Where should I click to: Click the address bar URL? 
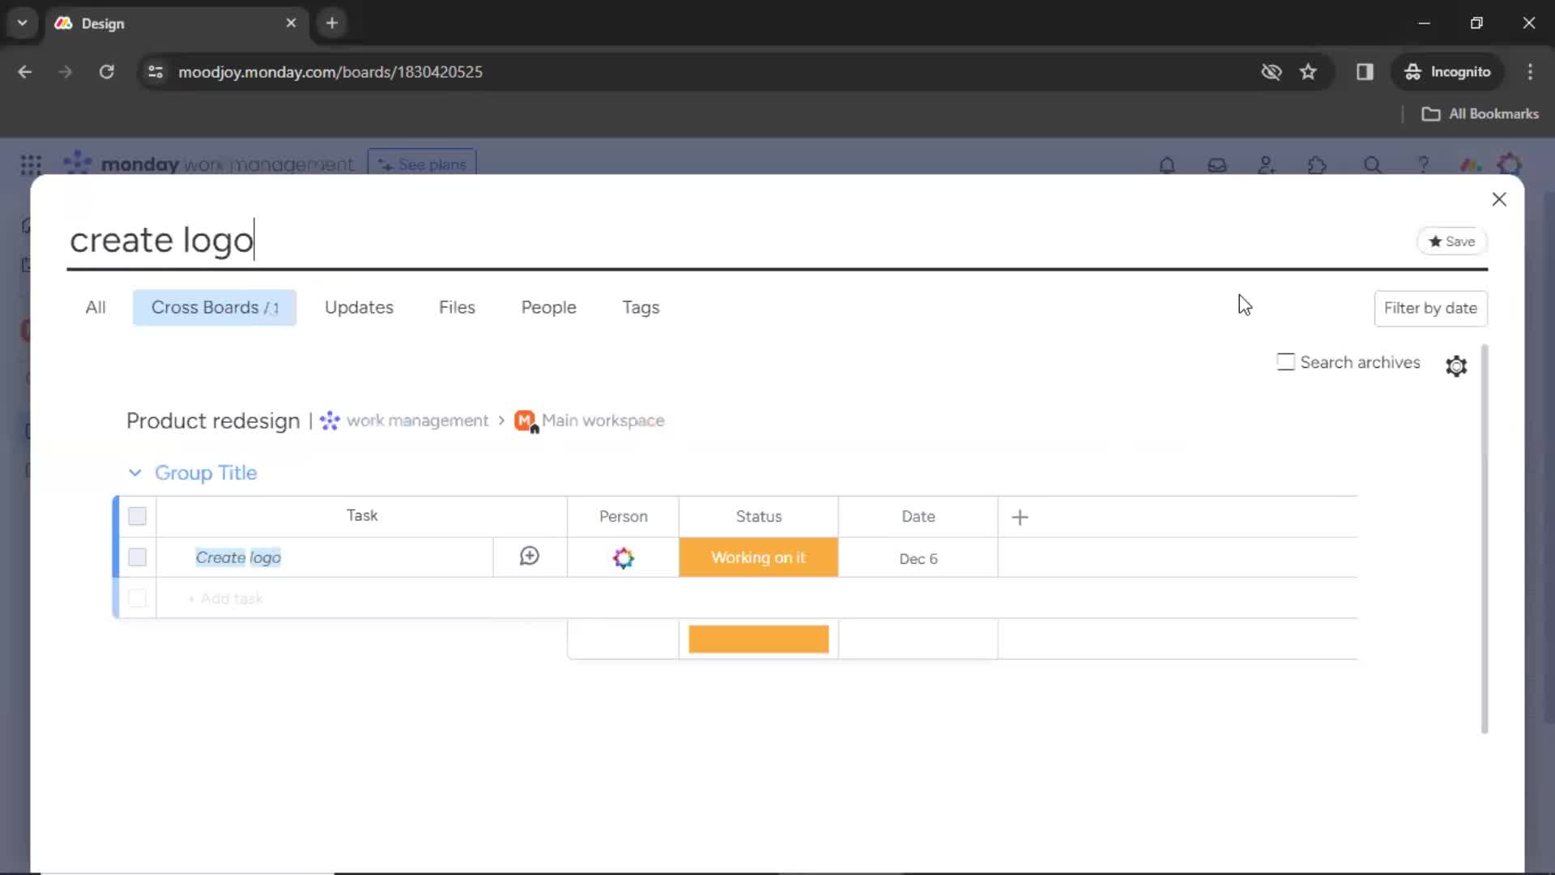click(330, 72)
